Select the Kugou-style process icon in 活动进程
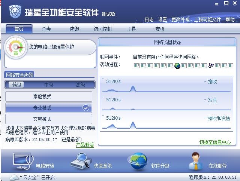The height and width of the screenshot is (181, 240). [x=211, y=65]
